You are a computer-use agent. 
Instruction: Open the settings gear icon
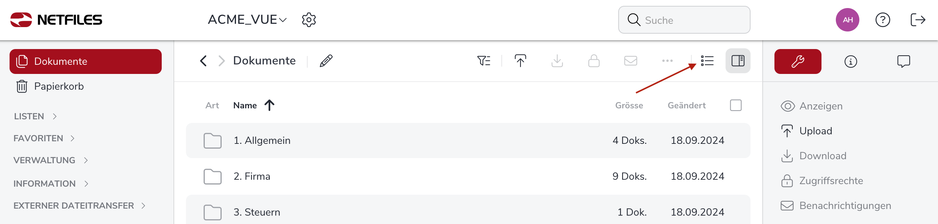click(309, 20)
